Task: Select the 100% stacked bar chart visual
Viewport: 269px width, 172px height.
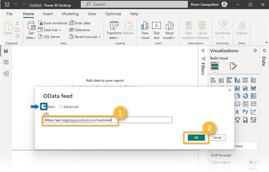Action: point(245,80)
